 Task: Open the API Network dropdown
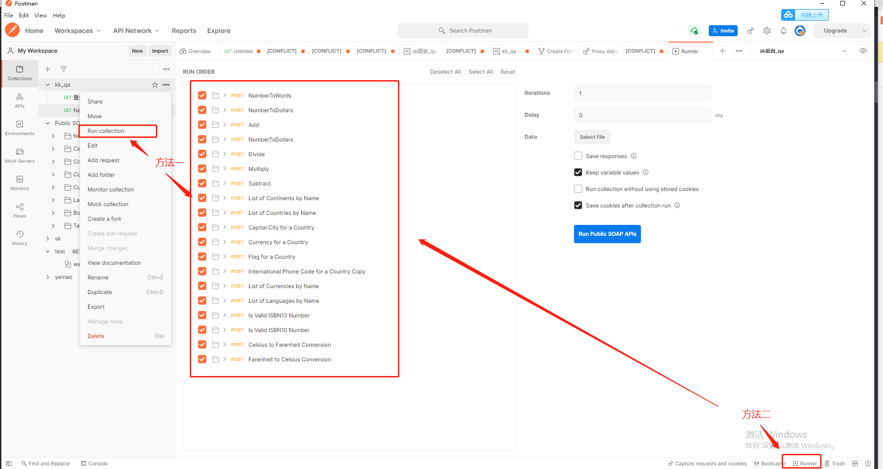136,31
